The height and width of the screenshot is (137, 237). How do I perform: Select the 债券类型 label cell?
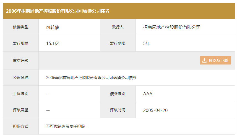point(21,27)
